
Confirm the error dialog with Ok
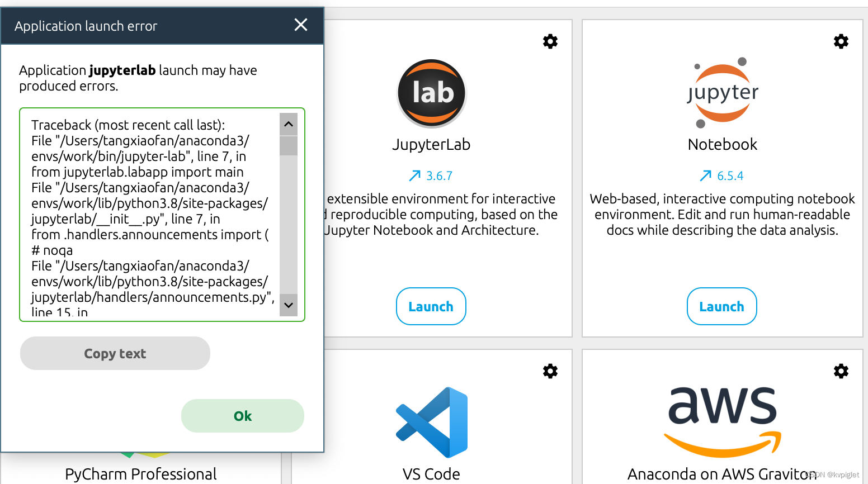click(242, 416)
